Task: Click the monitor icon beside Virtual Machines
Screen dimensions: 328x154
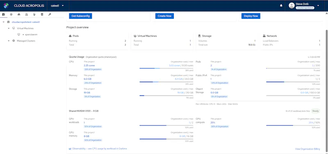Action: (14, 28)
